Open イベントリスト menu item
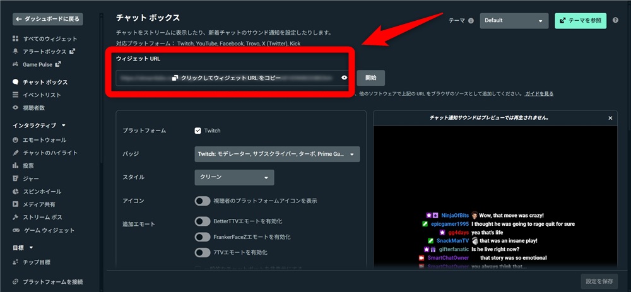Viewport: 631px width, 292px height. (42, 95)
